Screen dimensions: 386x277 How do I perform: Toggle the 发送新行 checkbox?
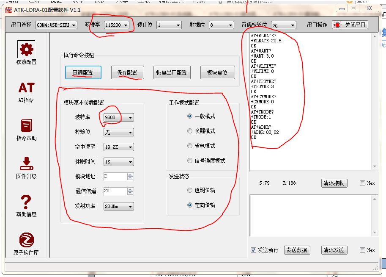[253, 250]
